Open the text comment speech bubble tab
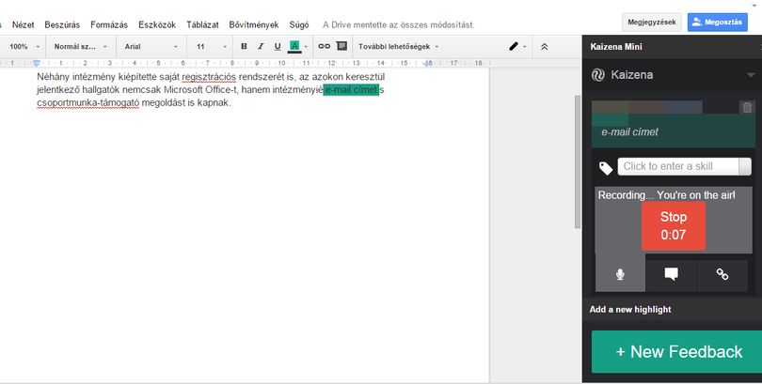 (x=671, y=274)
